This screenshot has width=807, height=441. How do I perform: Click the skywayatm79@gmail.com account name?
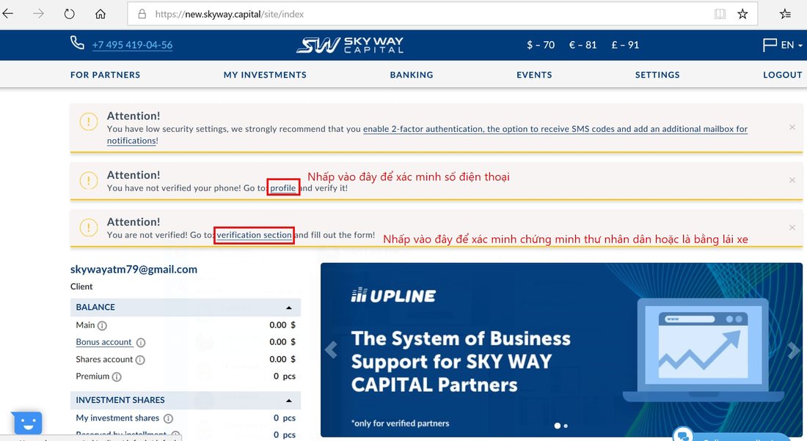(134, 270)
